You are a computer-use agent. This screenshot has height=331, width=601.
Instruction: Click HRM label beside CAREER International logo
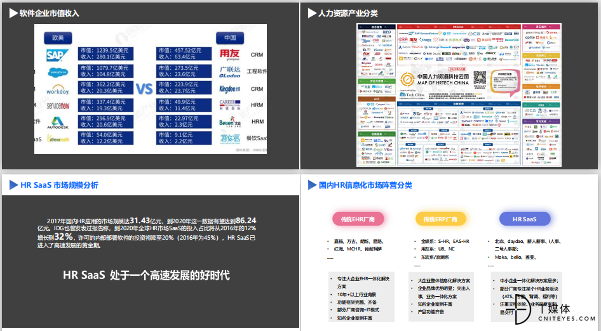pyautogui.click(x=257, y=105)
